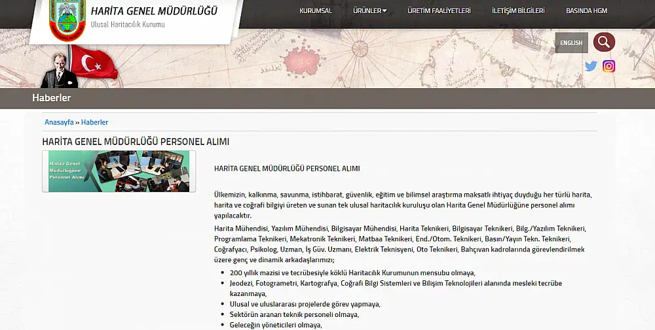
Task: Click the paragraph listing 'Harita Mühendisi, Yazılım Mühendisi'
Action: pyautogui.click(x=400, y=244)
